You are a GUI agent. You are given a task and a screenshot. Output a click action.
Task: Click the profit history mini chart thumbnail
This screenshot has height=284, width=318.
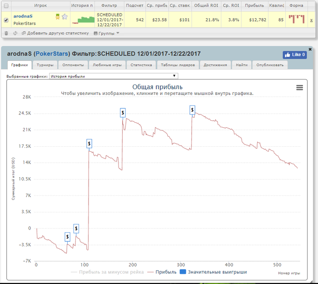click(x=83, y=20)
